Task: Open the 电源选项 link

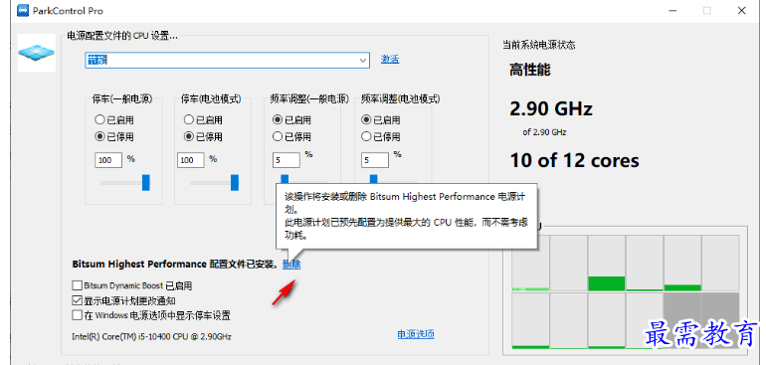Action: point(416,334)
